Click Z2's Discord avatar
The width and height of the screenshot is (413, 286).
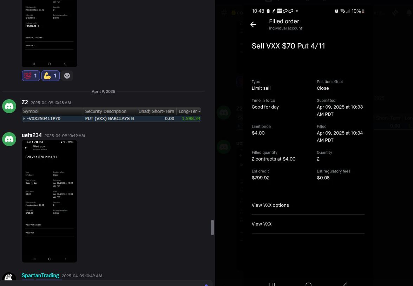pyautogui.click(x=9, y=106)
